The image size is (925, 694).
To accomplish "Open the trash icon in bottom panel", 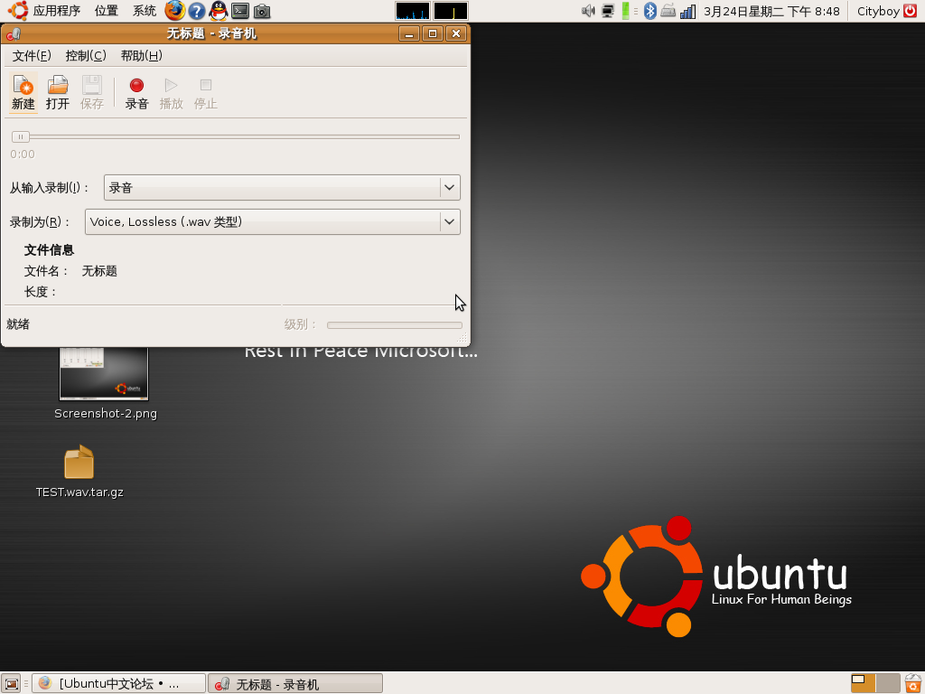I will click(913, 683).
